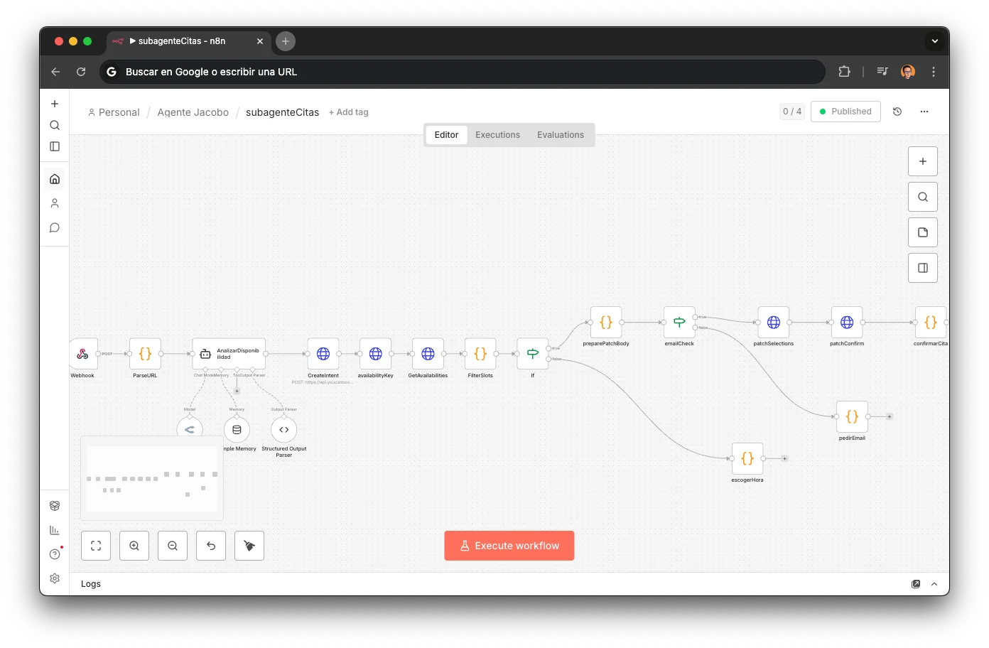Add a new node via the plus panel

click(923, 161)
